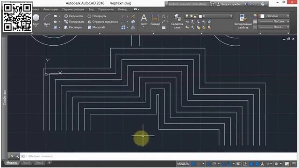Expand the Круг tool dropdown arrow
This screenshot has width=299, height=168.
(x=36, y=27)
